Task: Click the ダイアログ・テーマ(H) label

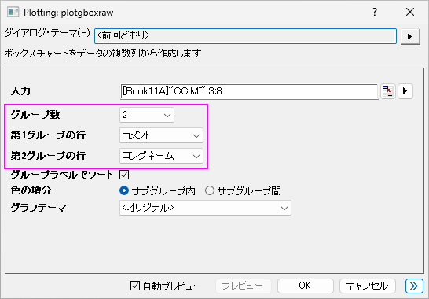Action: pos(47,33)
